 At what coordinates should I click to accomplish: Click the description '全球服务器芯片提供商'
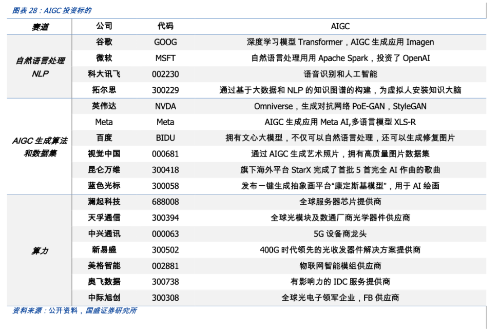pyautogui.click(x=340, y=202)
